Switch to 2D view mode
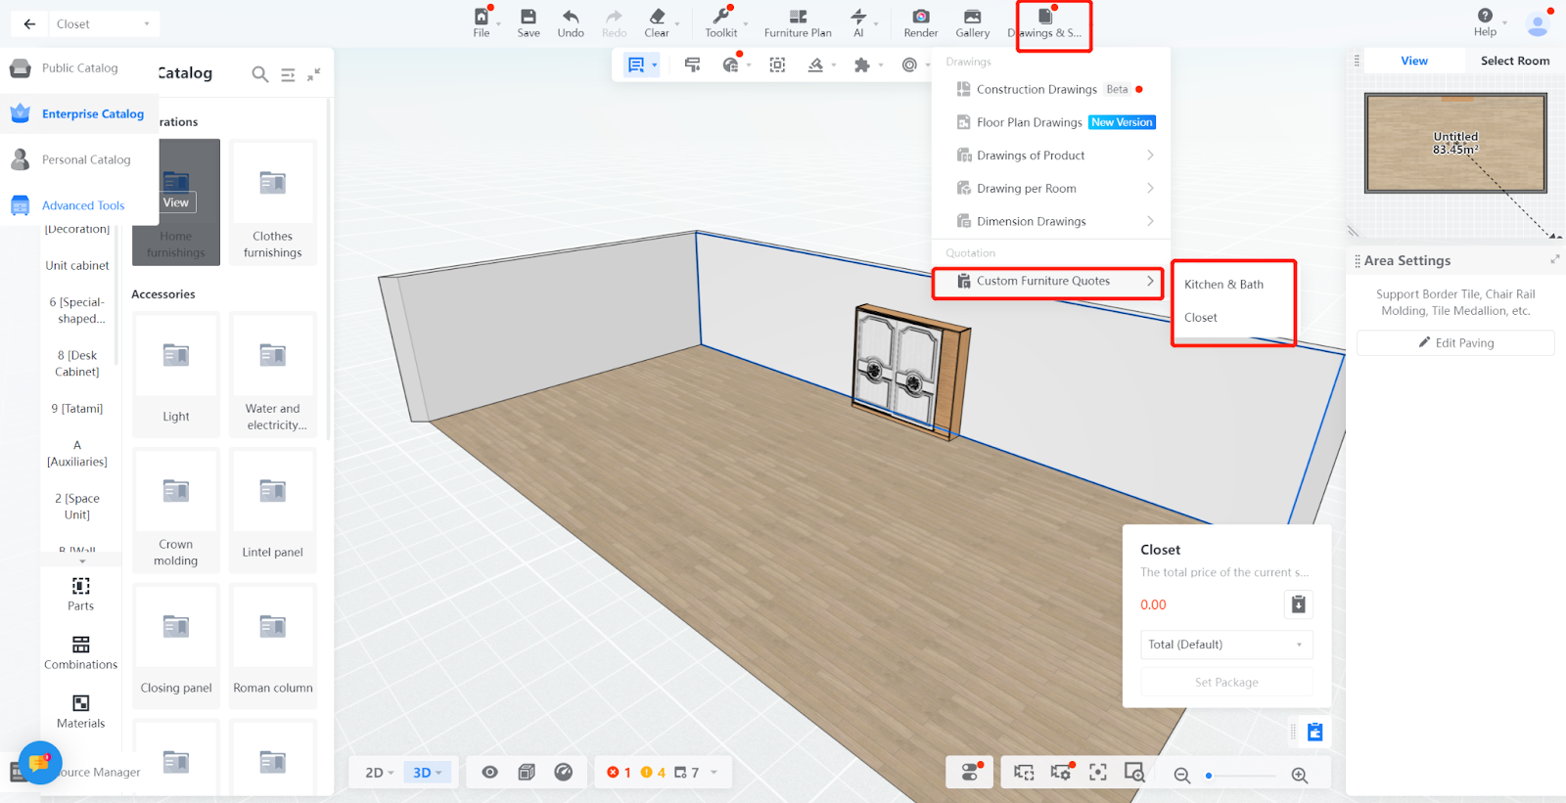The image size is (1566, 803). (379, 773)
